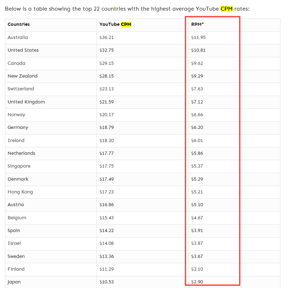The height and width of the screenshot is (288, 289).
Task: Select the Australia country cell
Action: tap(18, 38)
